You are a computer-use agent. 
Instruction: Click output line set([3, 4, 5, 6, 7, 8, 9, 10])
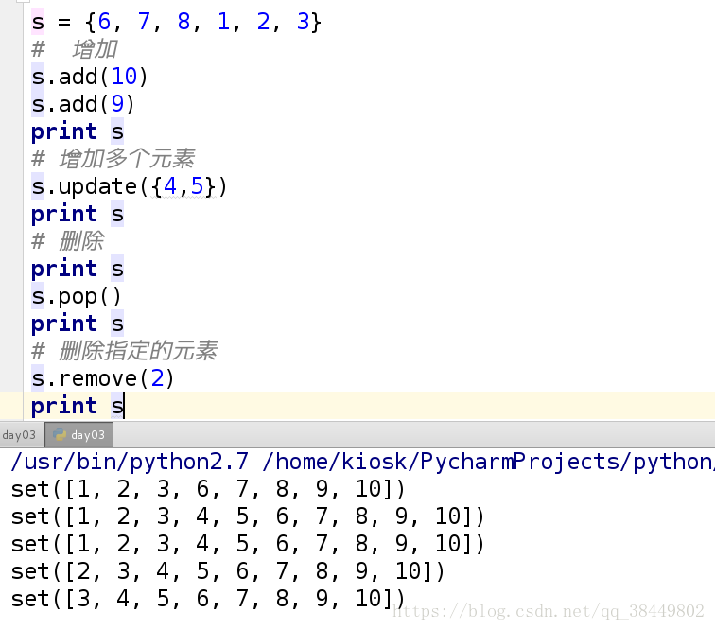tap(208, 599)
